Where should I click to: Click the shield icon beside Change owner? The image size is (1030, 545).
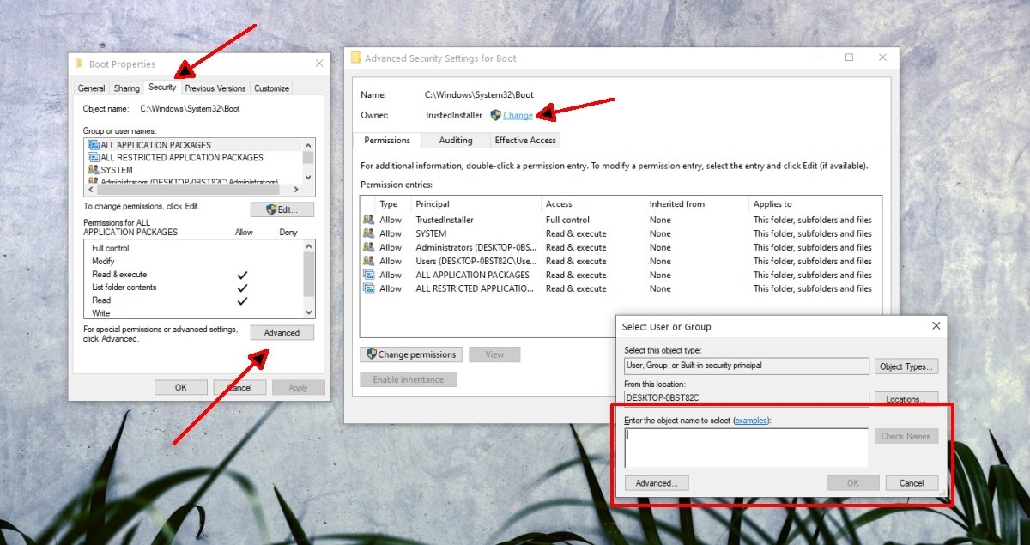[x=495, y=115]
